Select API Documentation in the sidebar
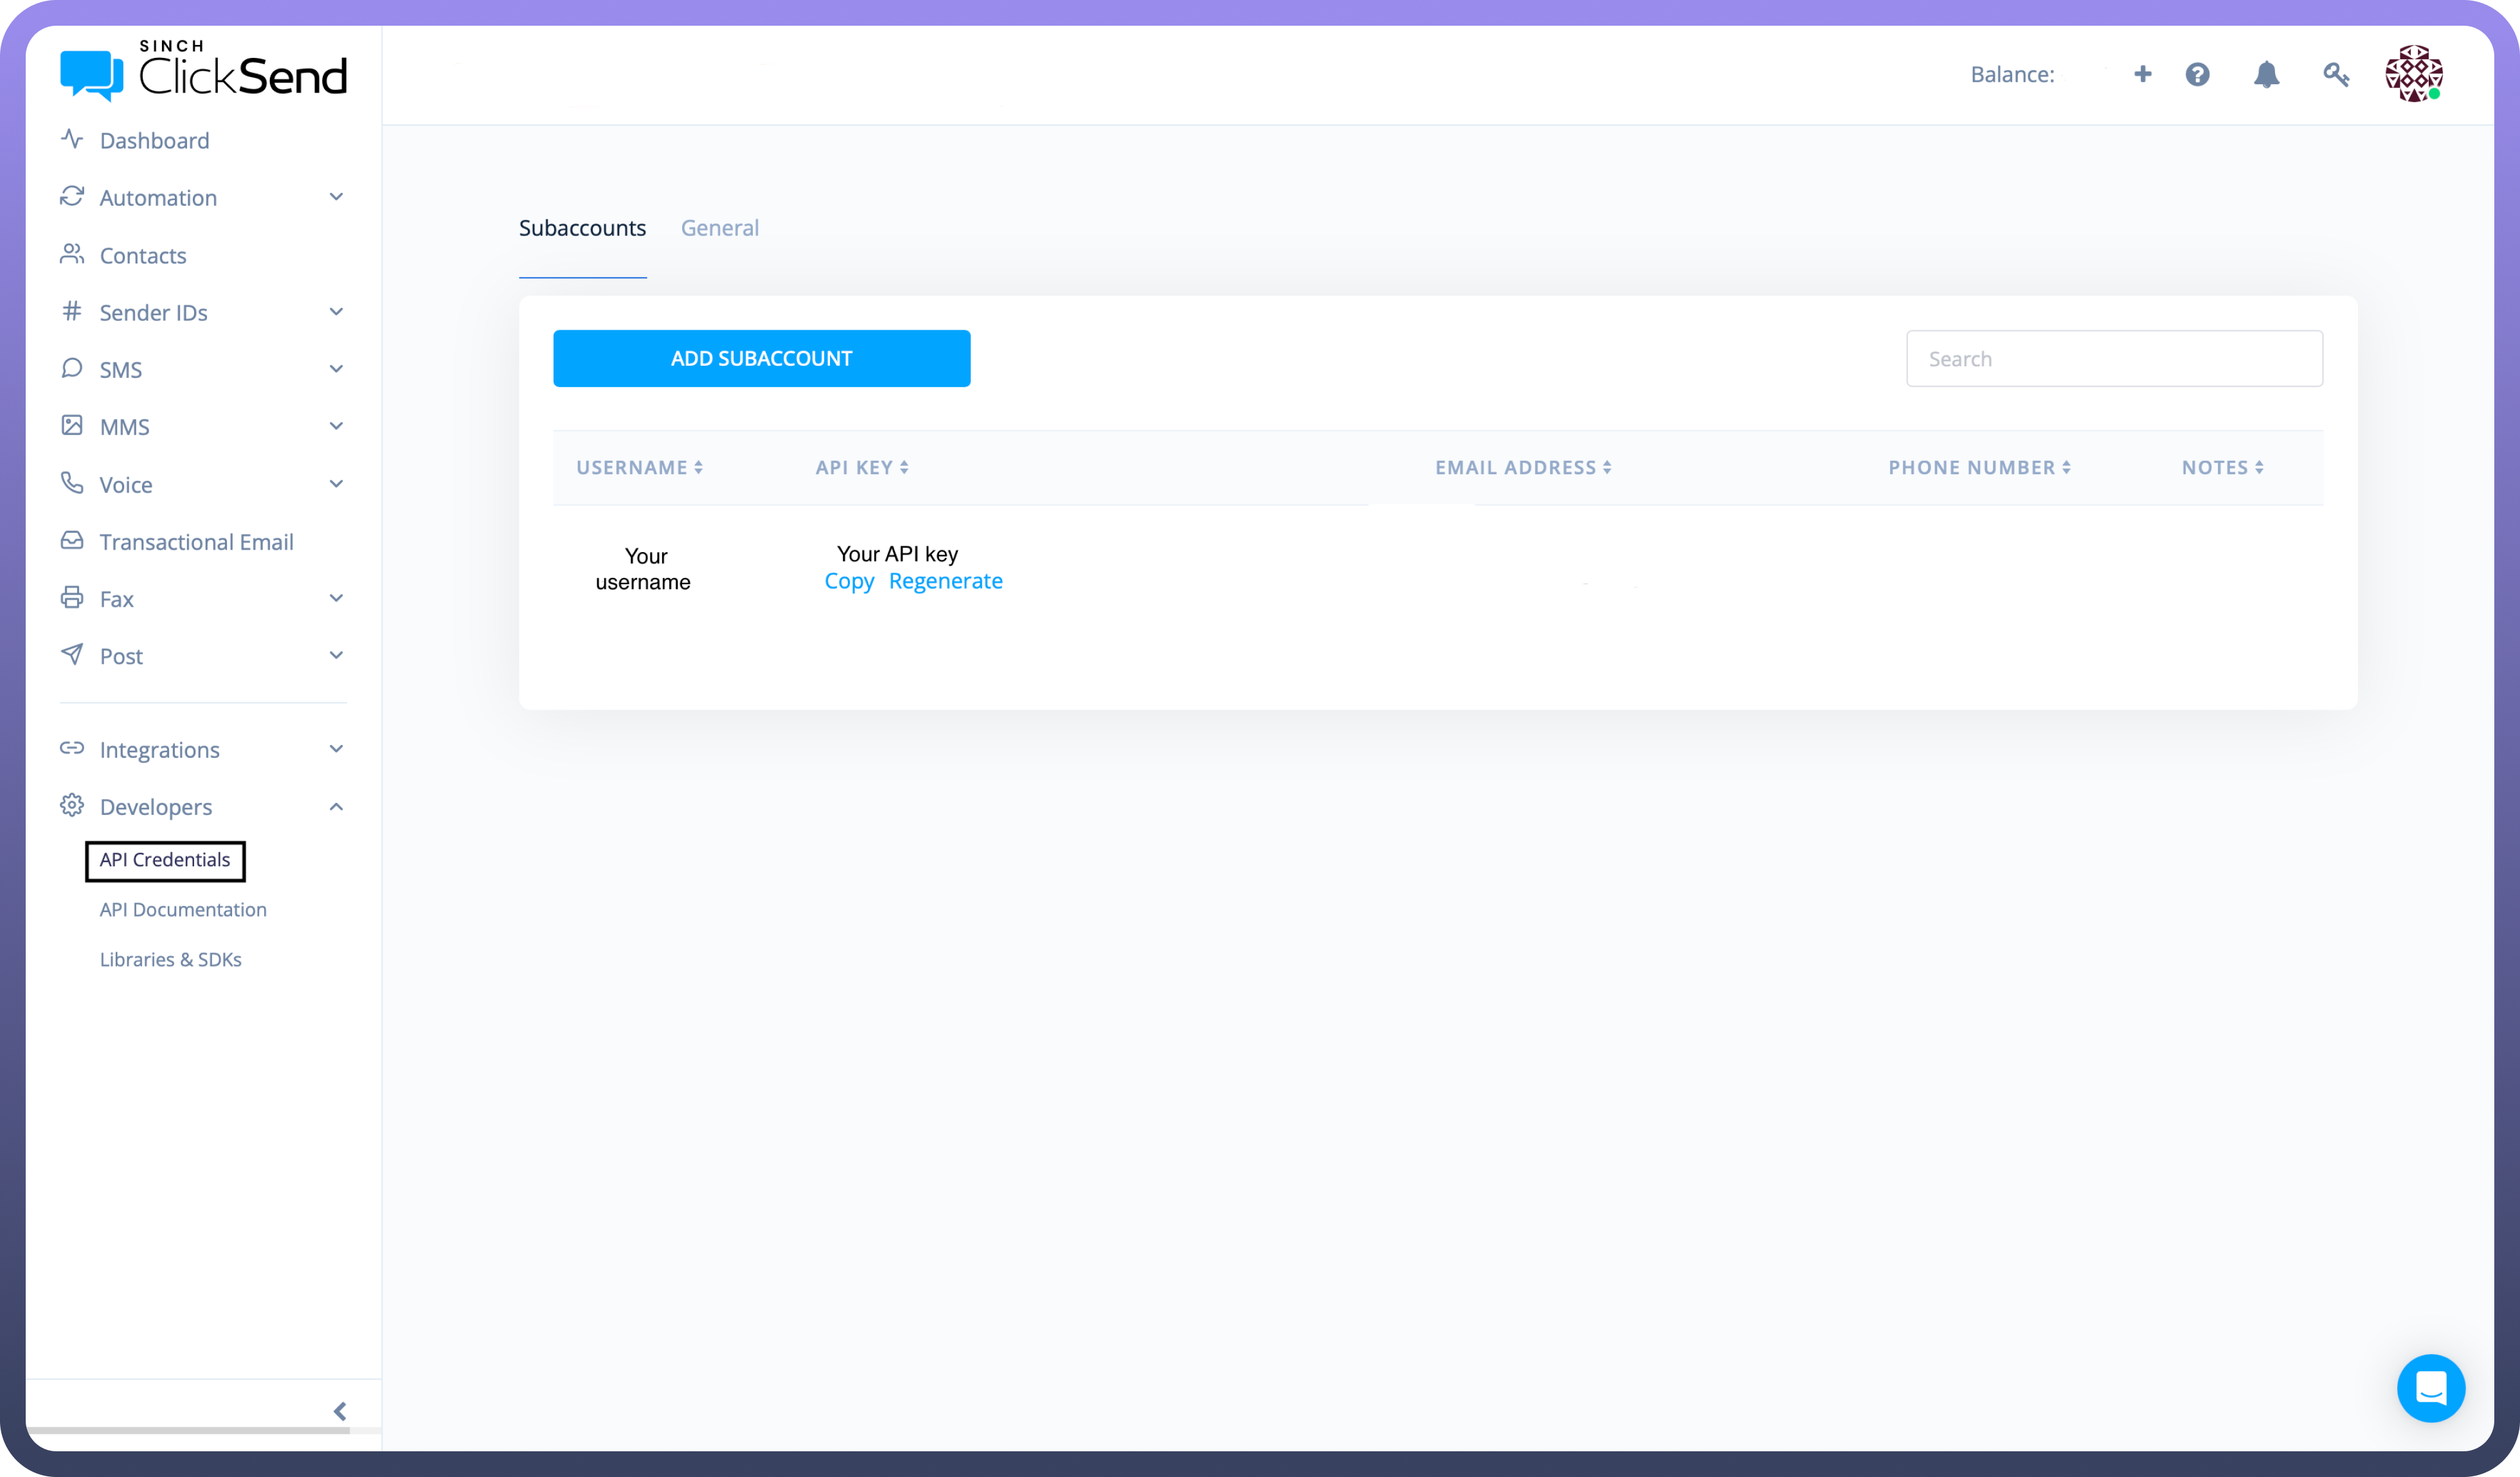 [183, 909]
